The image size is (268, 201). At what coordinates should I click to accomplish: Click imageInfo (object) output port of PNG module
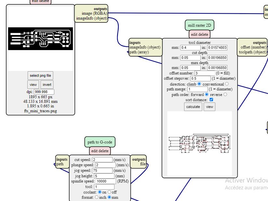(92, 18)
